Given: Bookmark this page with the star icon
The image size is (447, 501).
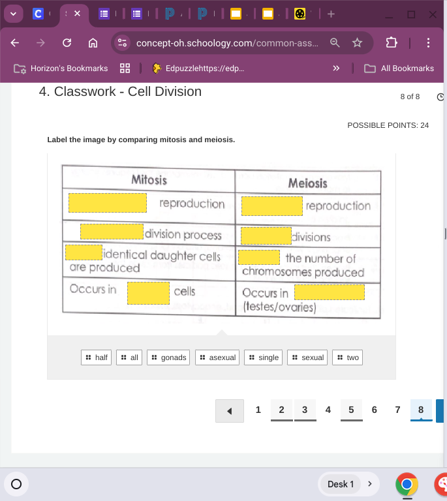Looking at the screenshot, I should (357, 43).
